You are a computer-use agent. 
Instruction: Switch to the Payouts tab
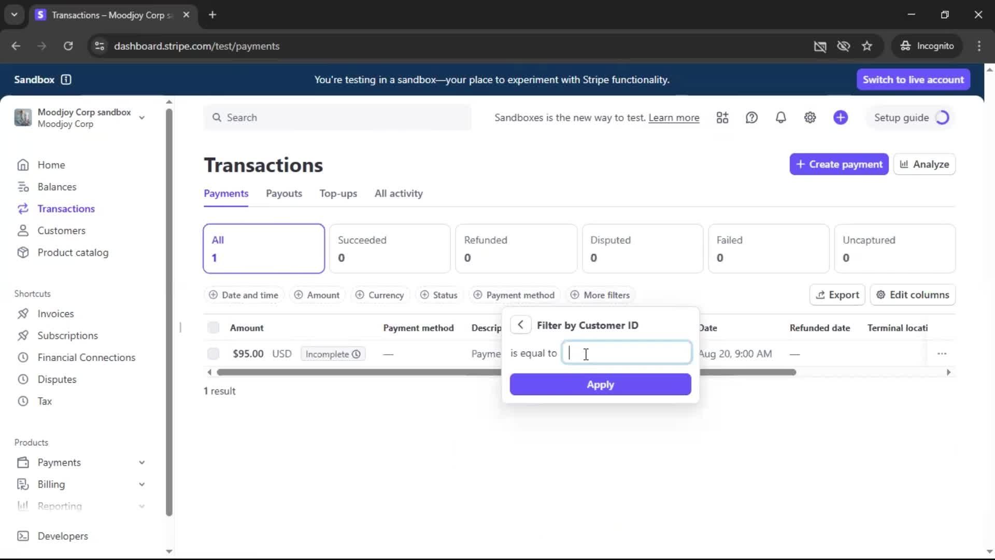283,193
